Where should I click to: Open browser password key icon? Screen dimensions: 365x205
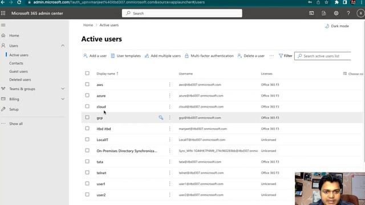[310, 2]
